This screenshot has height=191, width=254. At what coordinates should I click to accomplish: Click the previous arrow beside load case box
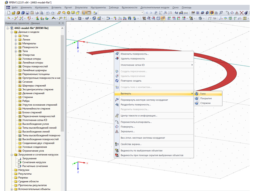(x=147, y=13)
